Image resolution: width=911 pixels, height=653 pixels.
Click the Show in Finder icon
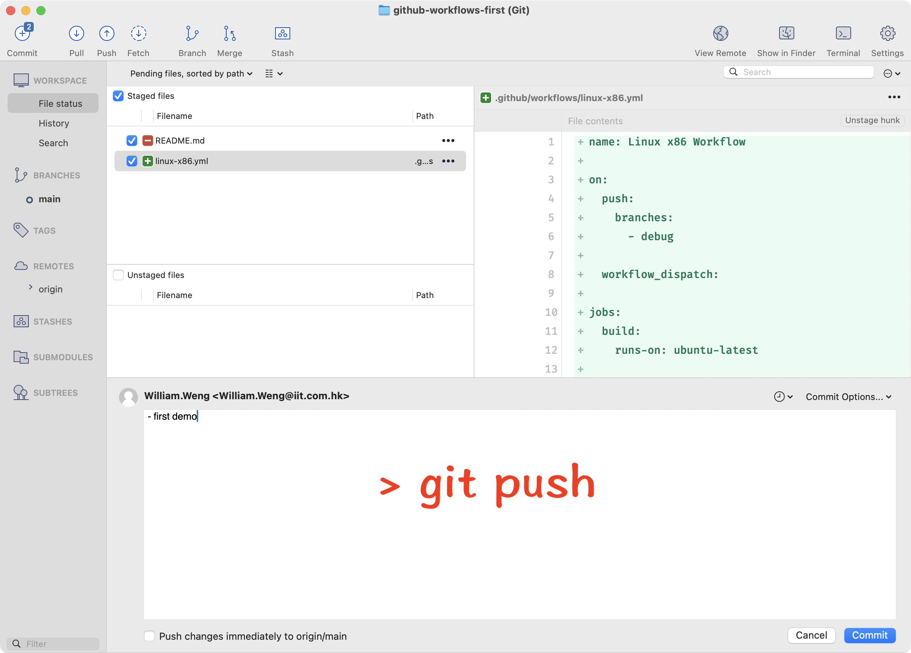click(786, 34)
